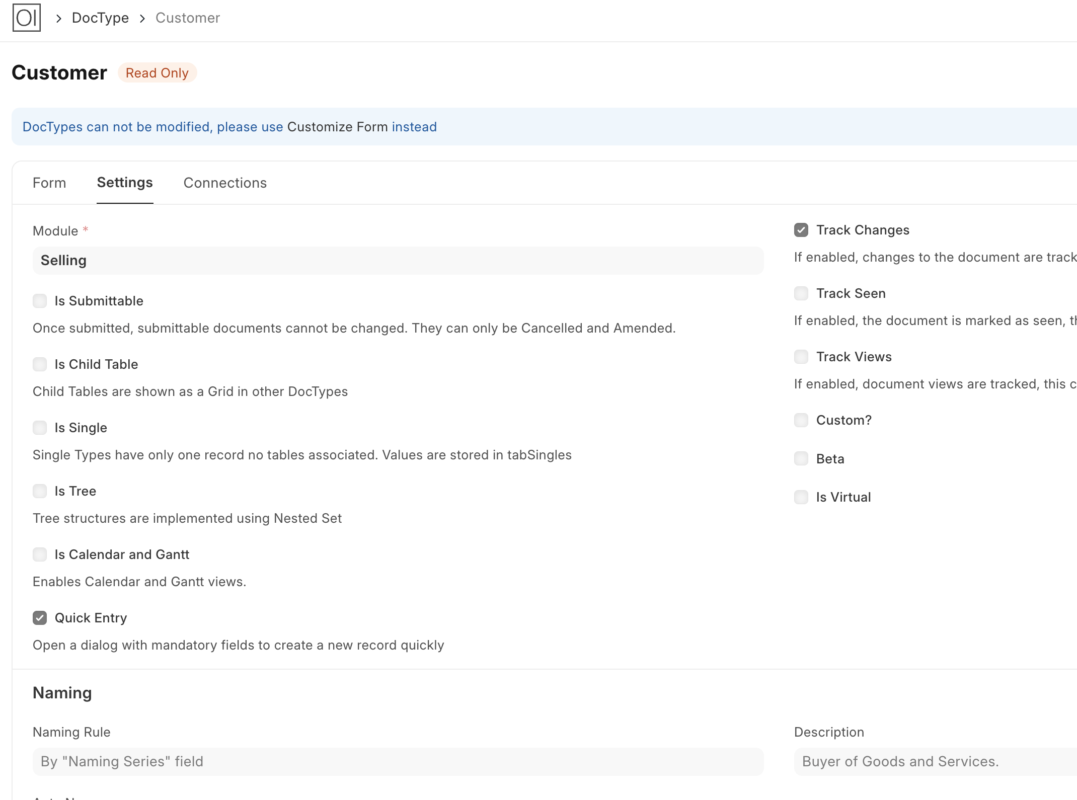Open the Customize Form link
Screen dimensions: 1077x800
(x=337, y=127)
